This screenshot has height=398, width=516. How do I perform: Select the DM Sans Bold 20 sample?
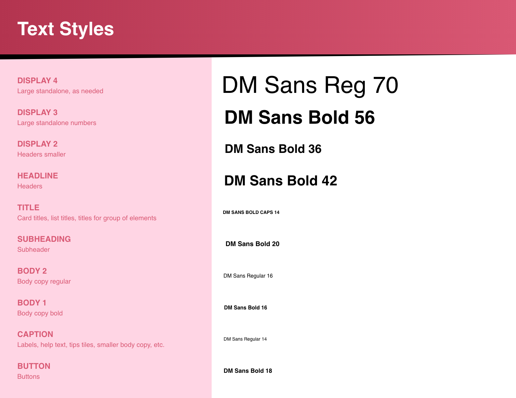pyautogui.click(x=253, y=244)
